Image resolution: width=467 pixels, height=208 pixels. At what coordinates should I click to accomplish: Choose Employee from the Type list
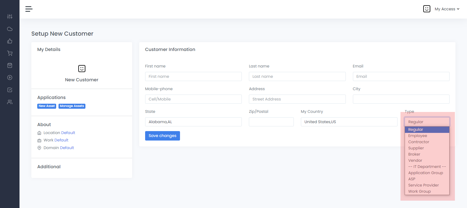(x=417, y=136)
